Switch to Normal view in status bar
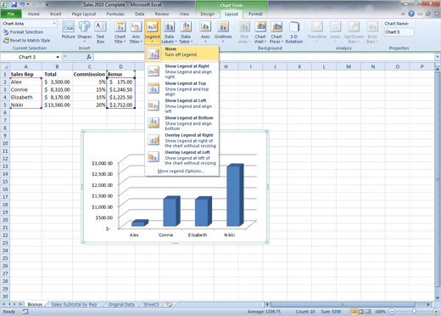The height and width of the screenshot is (316, 441). (x=354, y=312)
